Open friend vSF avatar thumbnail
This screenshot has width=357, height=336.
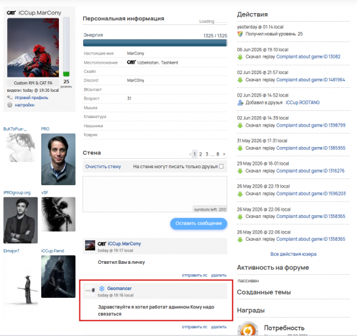tap(58, 215)
